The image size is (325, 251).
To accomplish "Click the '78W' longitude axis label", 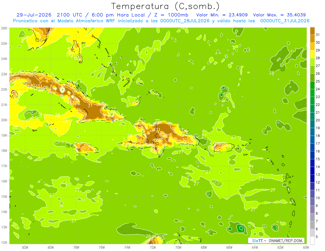I will point(76,247).
